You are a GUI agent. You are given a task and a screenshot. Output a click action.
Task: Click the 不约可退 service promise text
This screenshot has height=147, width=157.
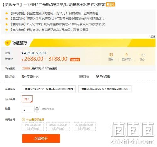pyautogui.click(x=105, y=77)
